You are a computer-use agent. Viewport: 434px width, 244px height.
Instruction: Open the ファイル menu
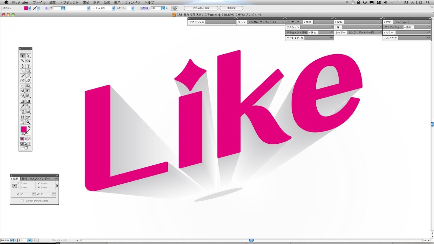tap(39, 2)
